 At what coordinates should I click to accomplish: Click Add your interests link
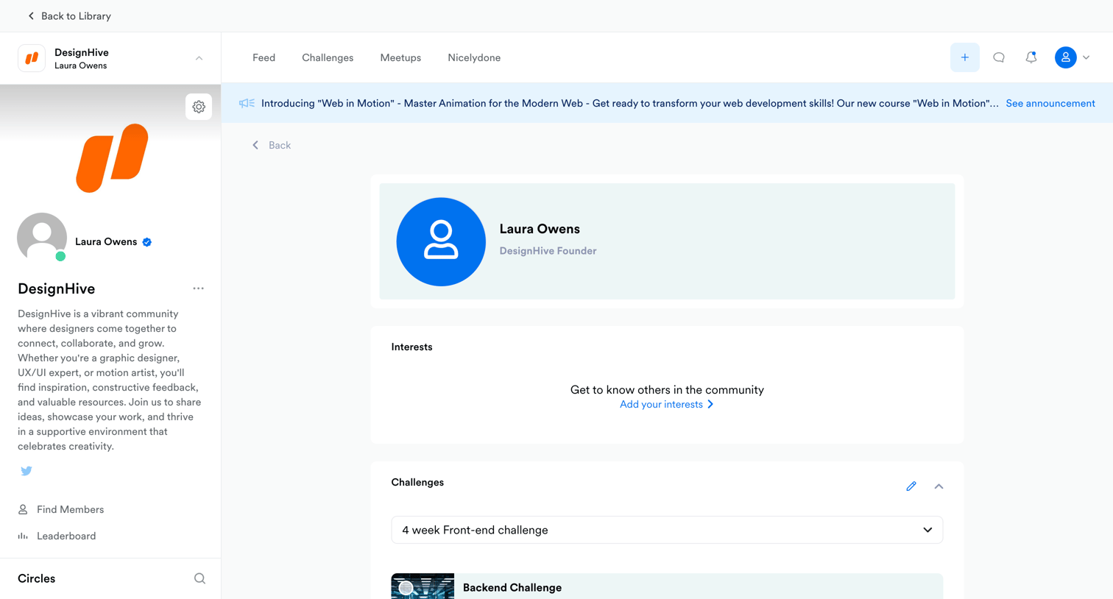tap(667, 404)
